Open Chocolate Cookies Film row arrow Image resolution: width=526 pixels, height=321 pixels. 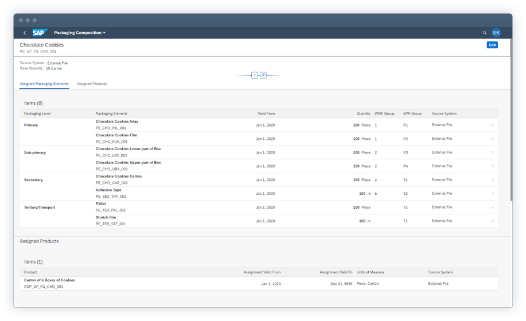pos(492,139)
